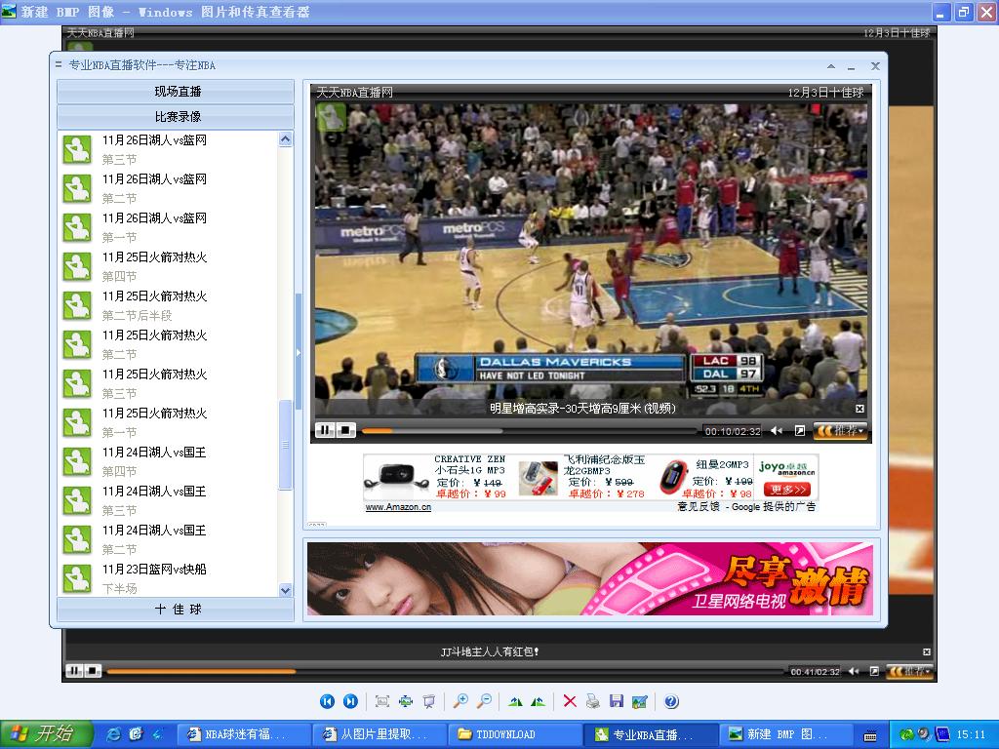Mute the background player at bottom
This screenshot has height=749, width=999.
click(854, 671)
